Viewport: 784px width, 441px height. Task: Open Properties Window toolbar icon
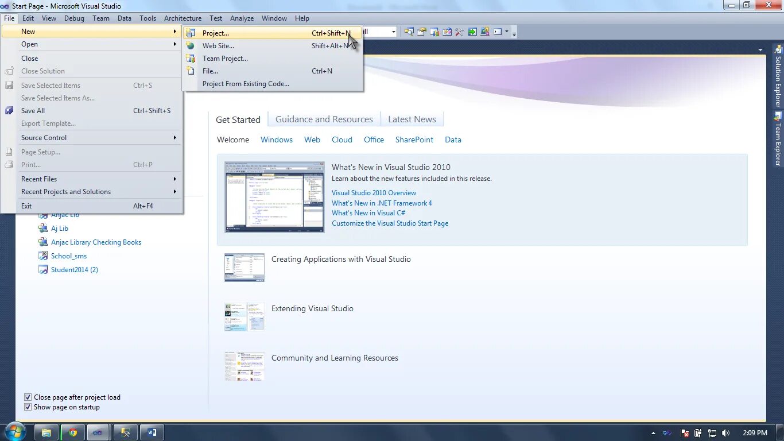(422, 32)
